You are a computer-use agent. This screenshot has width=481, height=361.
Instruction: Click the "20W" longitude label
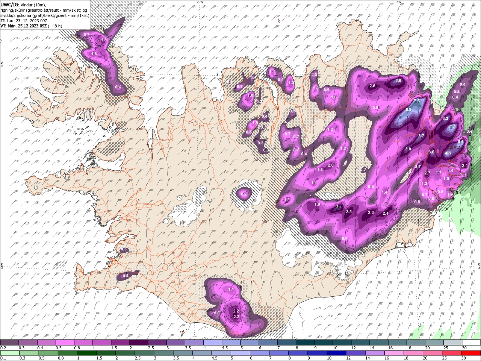(200, 2)
